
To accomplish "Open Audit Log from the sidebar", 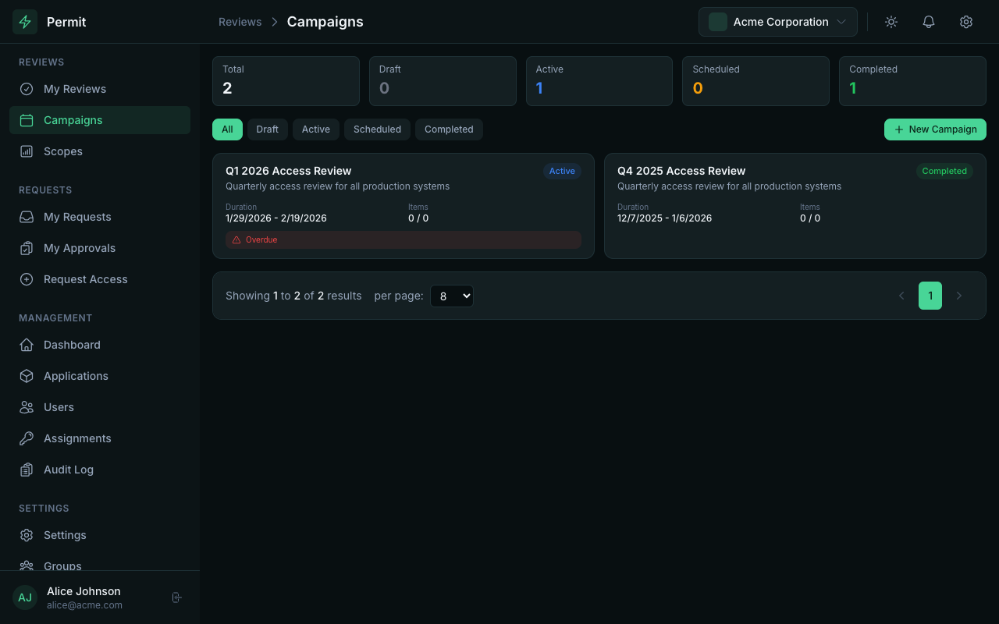I will point(69,470).
